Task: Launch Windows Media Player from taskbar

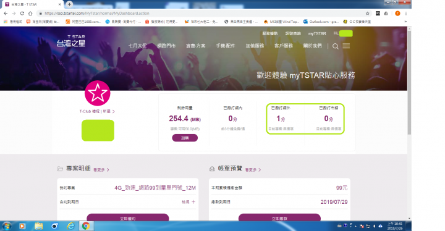Action: 22,226
